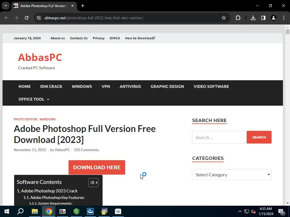Click the browser forward arrow

tap(16, 18)
